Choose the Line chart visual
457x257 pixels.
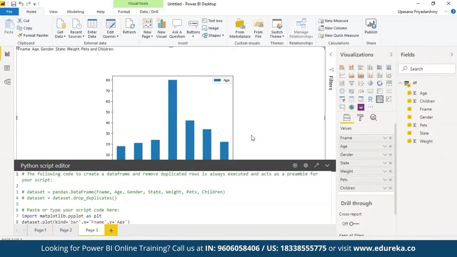[342, 75]
